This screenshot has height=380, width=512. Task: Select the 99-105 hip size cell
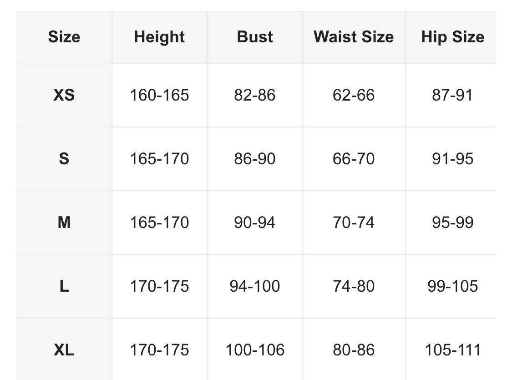(452, 286)
